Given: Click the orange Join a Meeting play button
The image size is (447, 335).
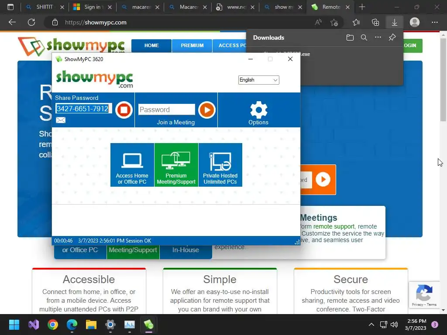Looking at the screenshot, I should click(x=206, y=109).
